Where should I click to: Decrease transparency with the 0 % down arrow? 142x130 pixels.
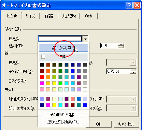(121, 47)
